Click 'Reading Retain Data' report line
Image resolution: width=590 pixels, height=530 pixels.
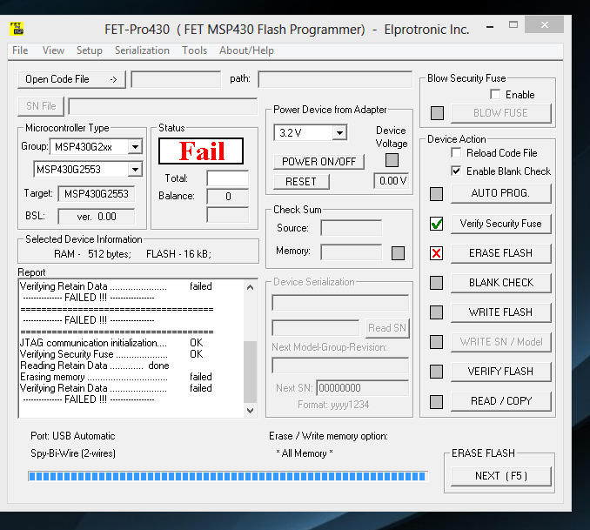click(x=95, y=366)
